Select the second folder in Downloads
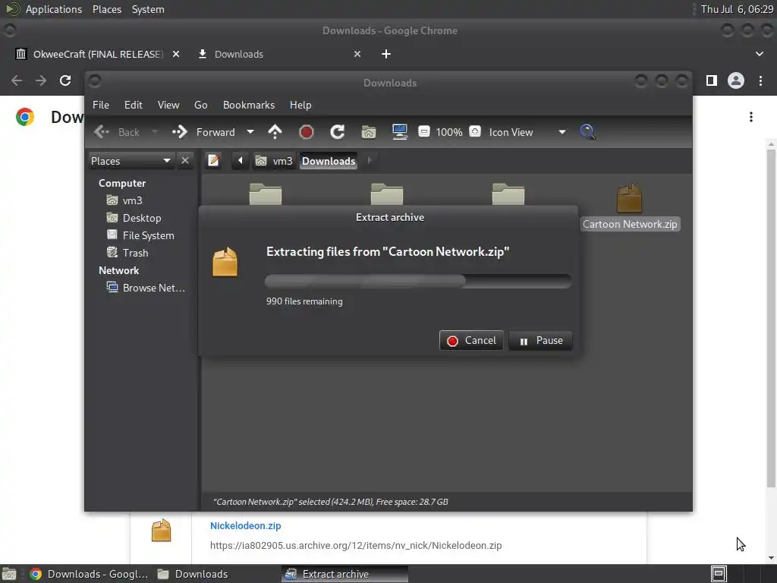The width and height of the screenshot is (777, 583). tap(386, 194)
